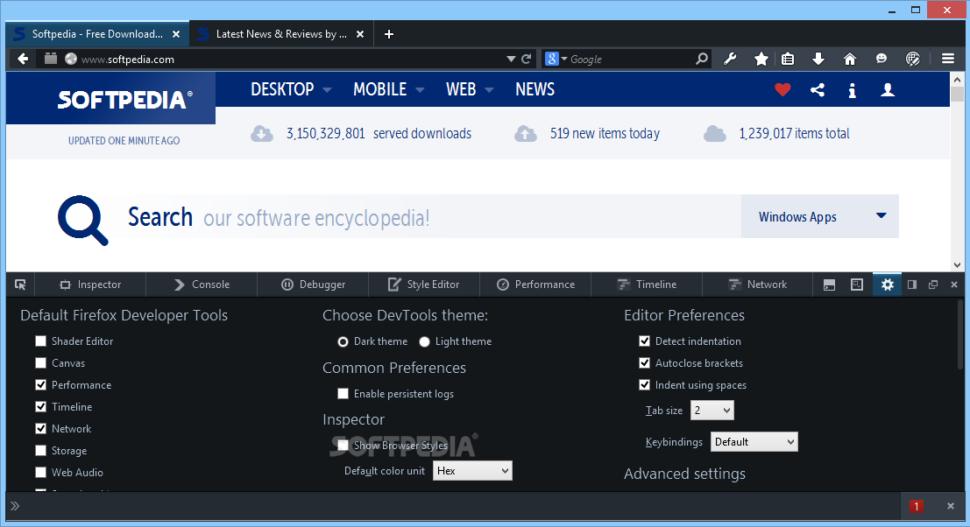
Task: Open the DevTools options gear icon
Action: pyautogui.click(x=887, y=285)
